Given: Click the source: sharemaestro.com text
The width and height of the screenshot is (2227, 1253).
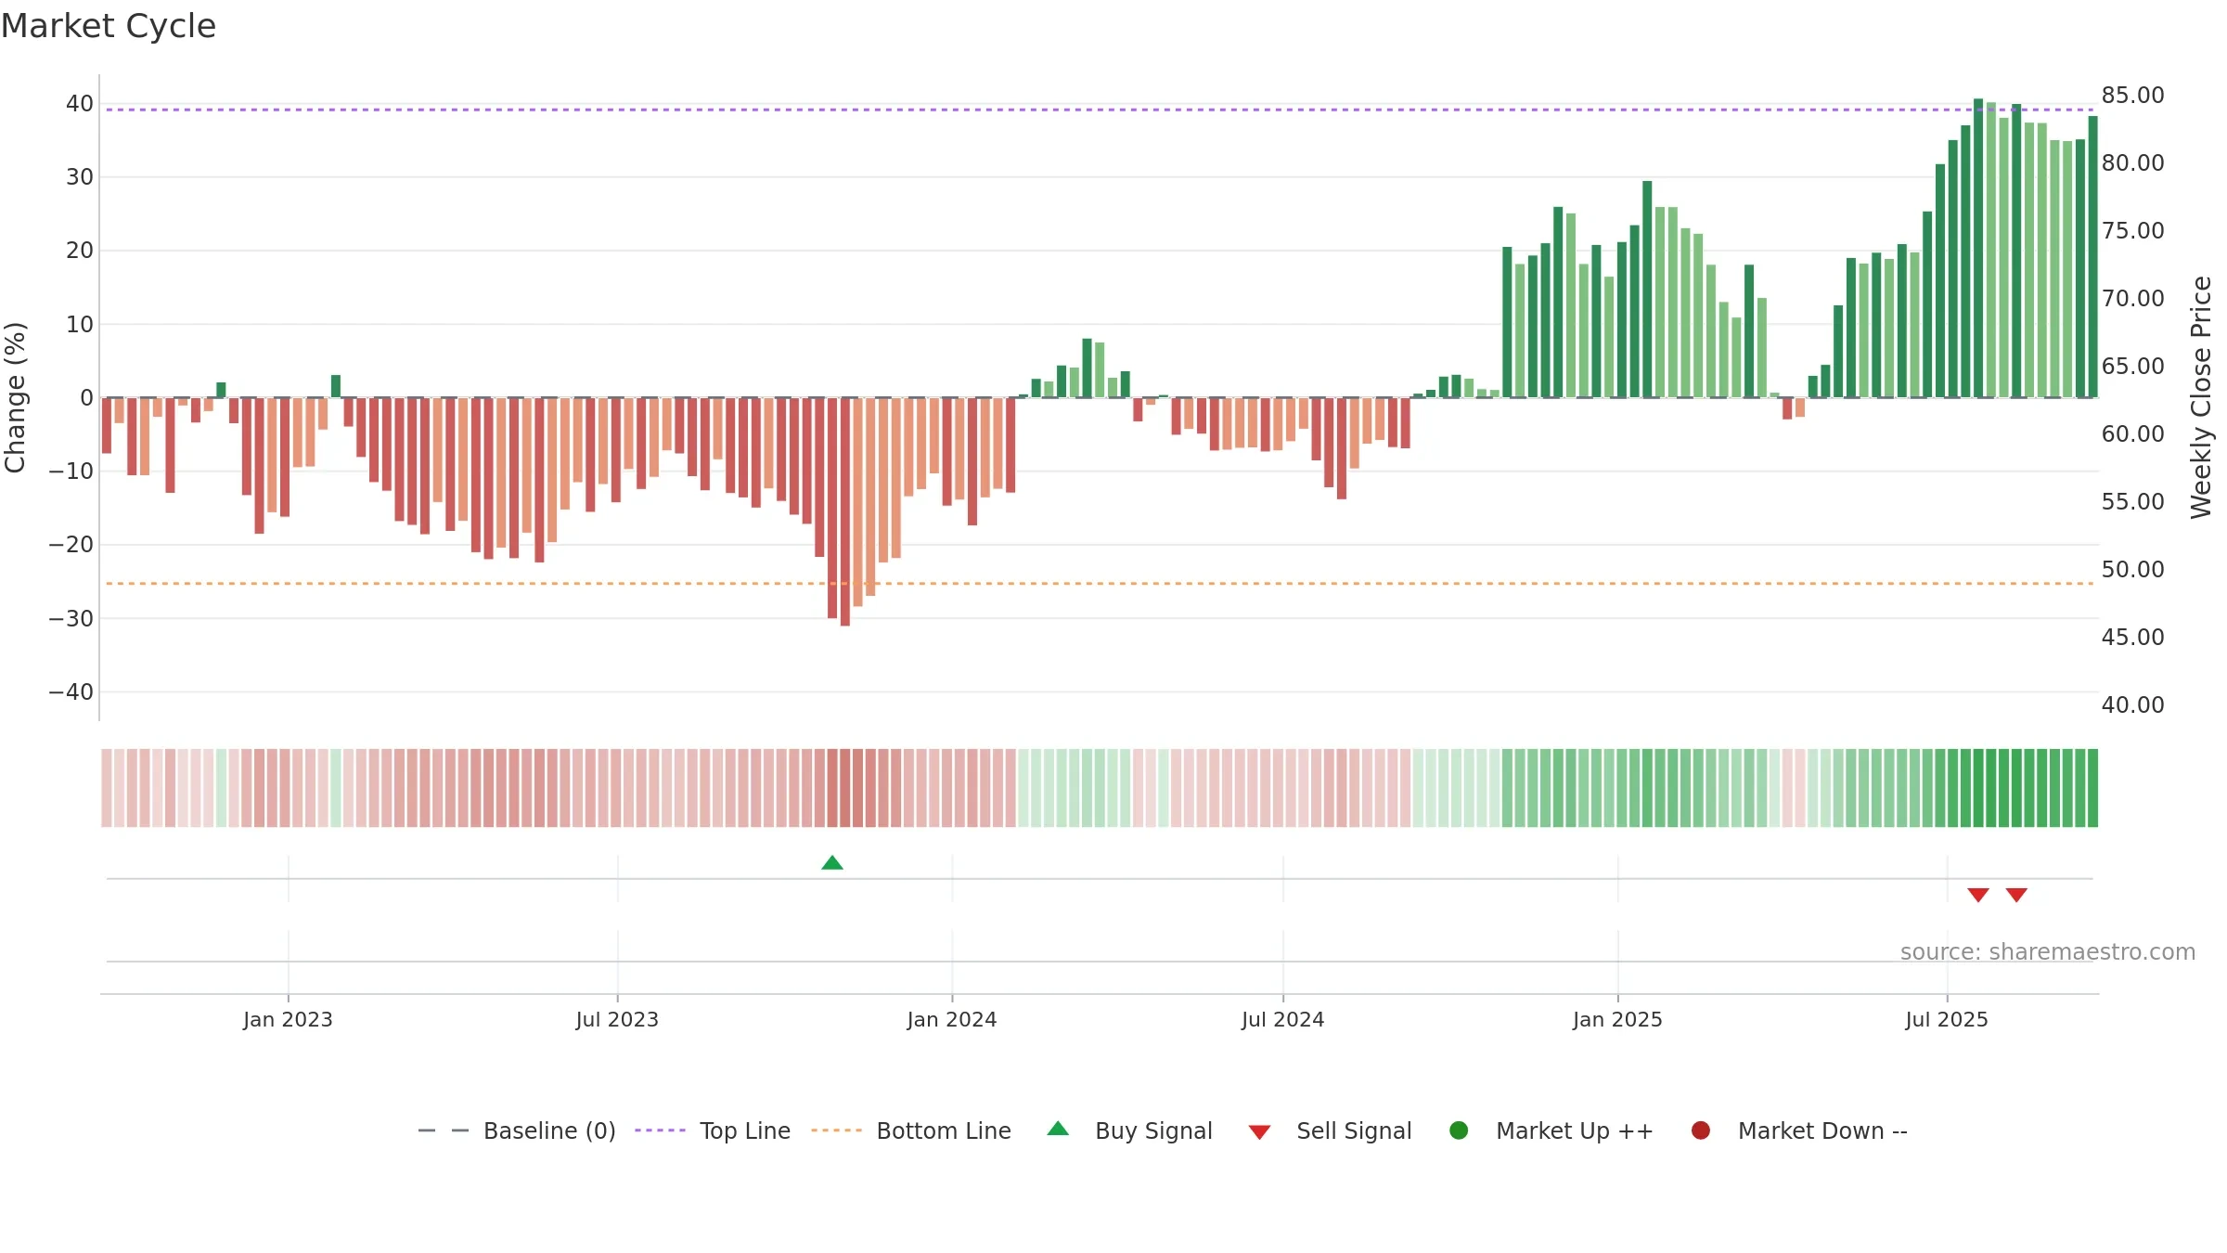Looking at the screenshot, I should (2048, 952).
